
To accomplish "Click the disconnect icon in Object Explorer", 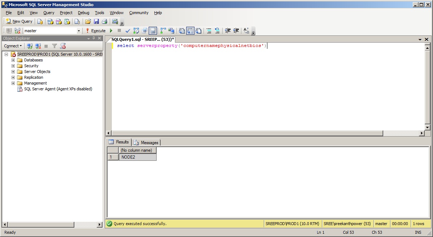I will [38, 46].
